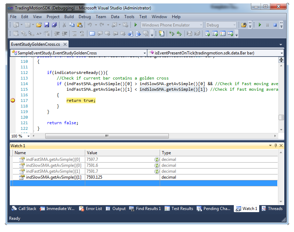Expand the Debug configuration dropdown
This screenshot has height=232, width=294.
click(233, 25)
